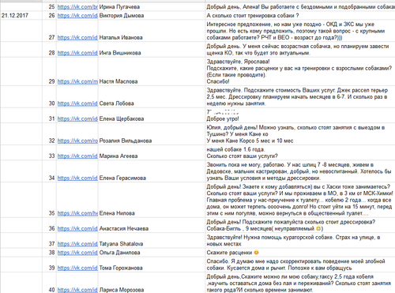This screenshot has height=293, width=395.
Task: Select the name cell Тома Горожанова
Action: click(152, 265)
